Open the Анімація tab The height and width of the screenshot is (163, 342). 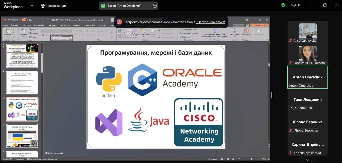click(x=76, y=25)
